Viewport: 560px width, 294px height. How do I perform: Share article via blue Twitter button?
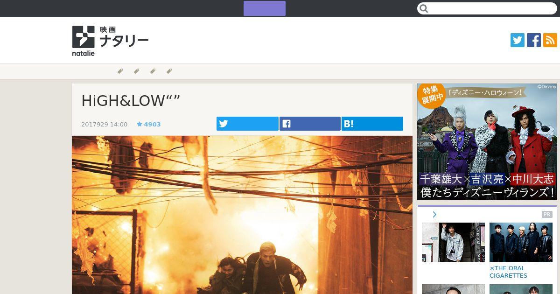(247, 124)
